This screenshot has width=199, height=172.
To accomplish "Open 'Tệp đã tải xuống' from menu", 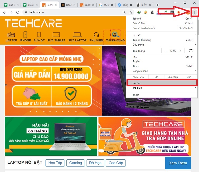I will [x=162, y=40].
